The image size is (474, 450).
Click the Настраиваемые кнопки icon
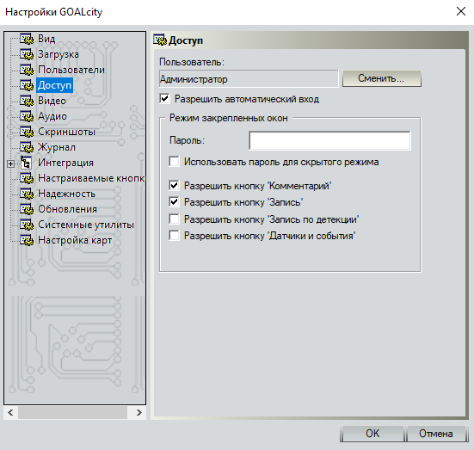click(x=27, y=178)
